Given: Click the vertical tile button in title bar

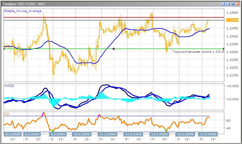Looking at the screenshot, I should coord(223,4).
